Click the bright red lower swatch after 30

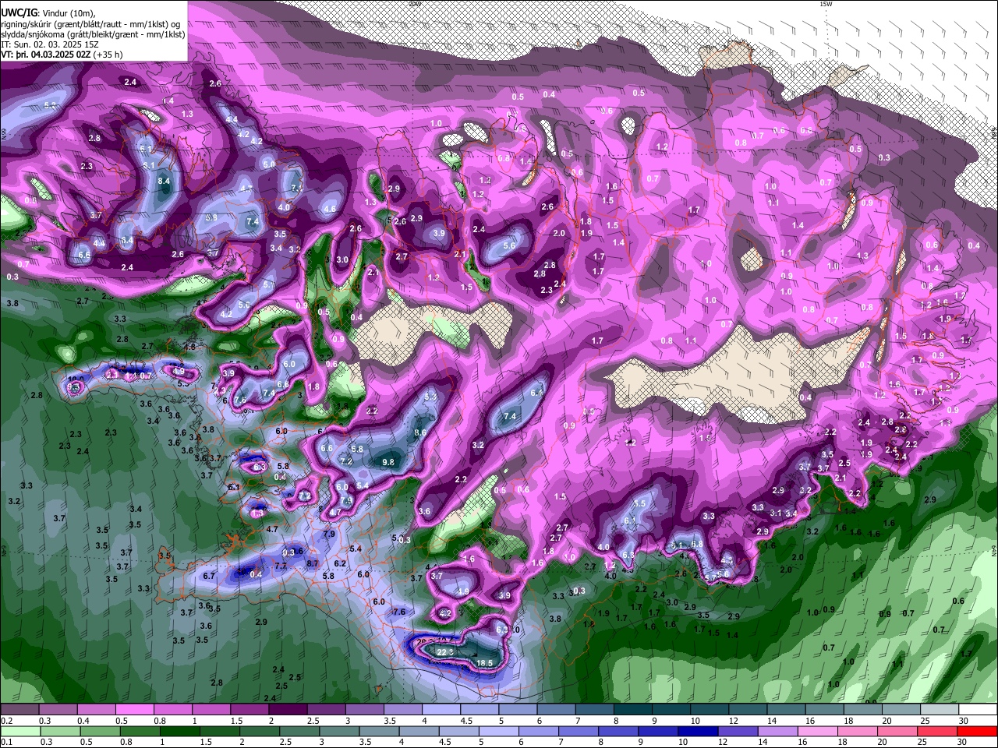(977, 732)
